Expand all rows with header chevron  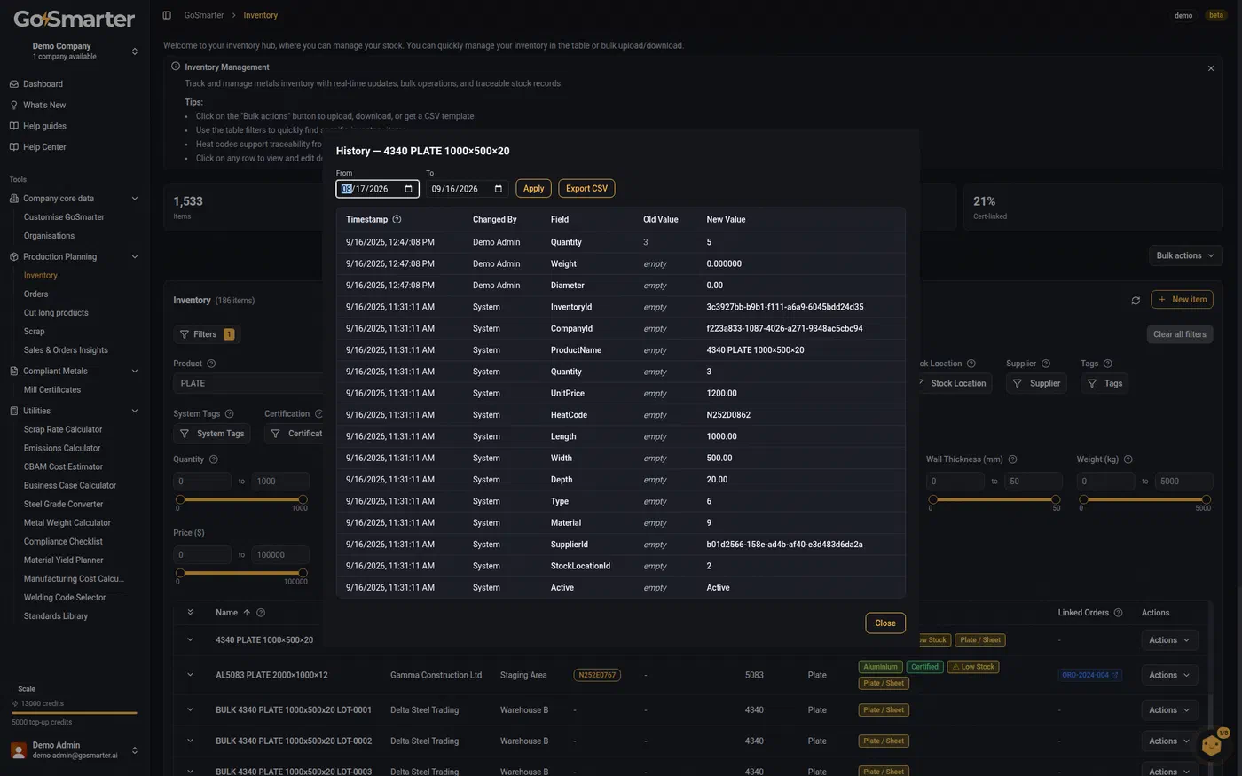pos(190,613)
